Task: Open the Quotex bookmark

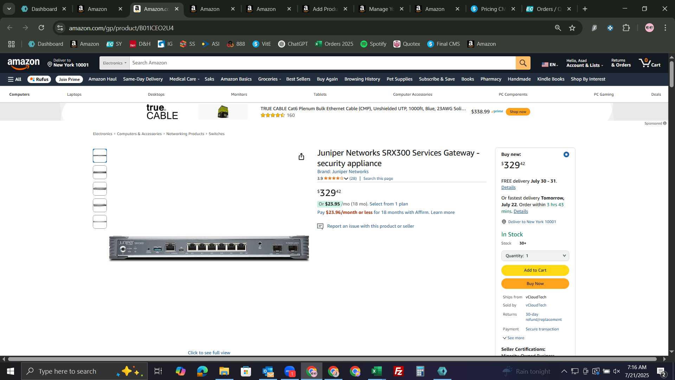Action: pos(407,44)
